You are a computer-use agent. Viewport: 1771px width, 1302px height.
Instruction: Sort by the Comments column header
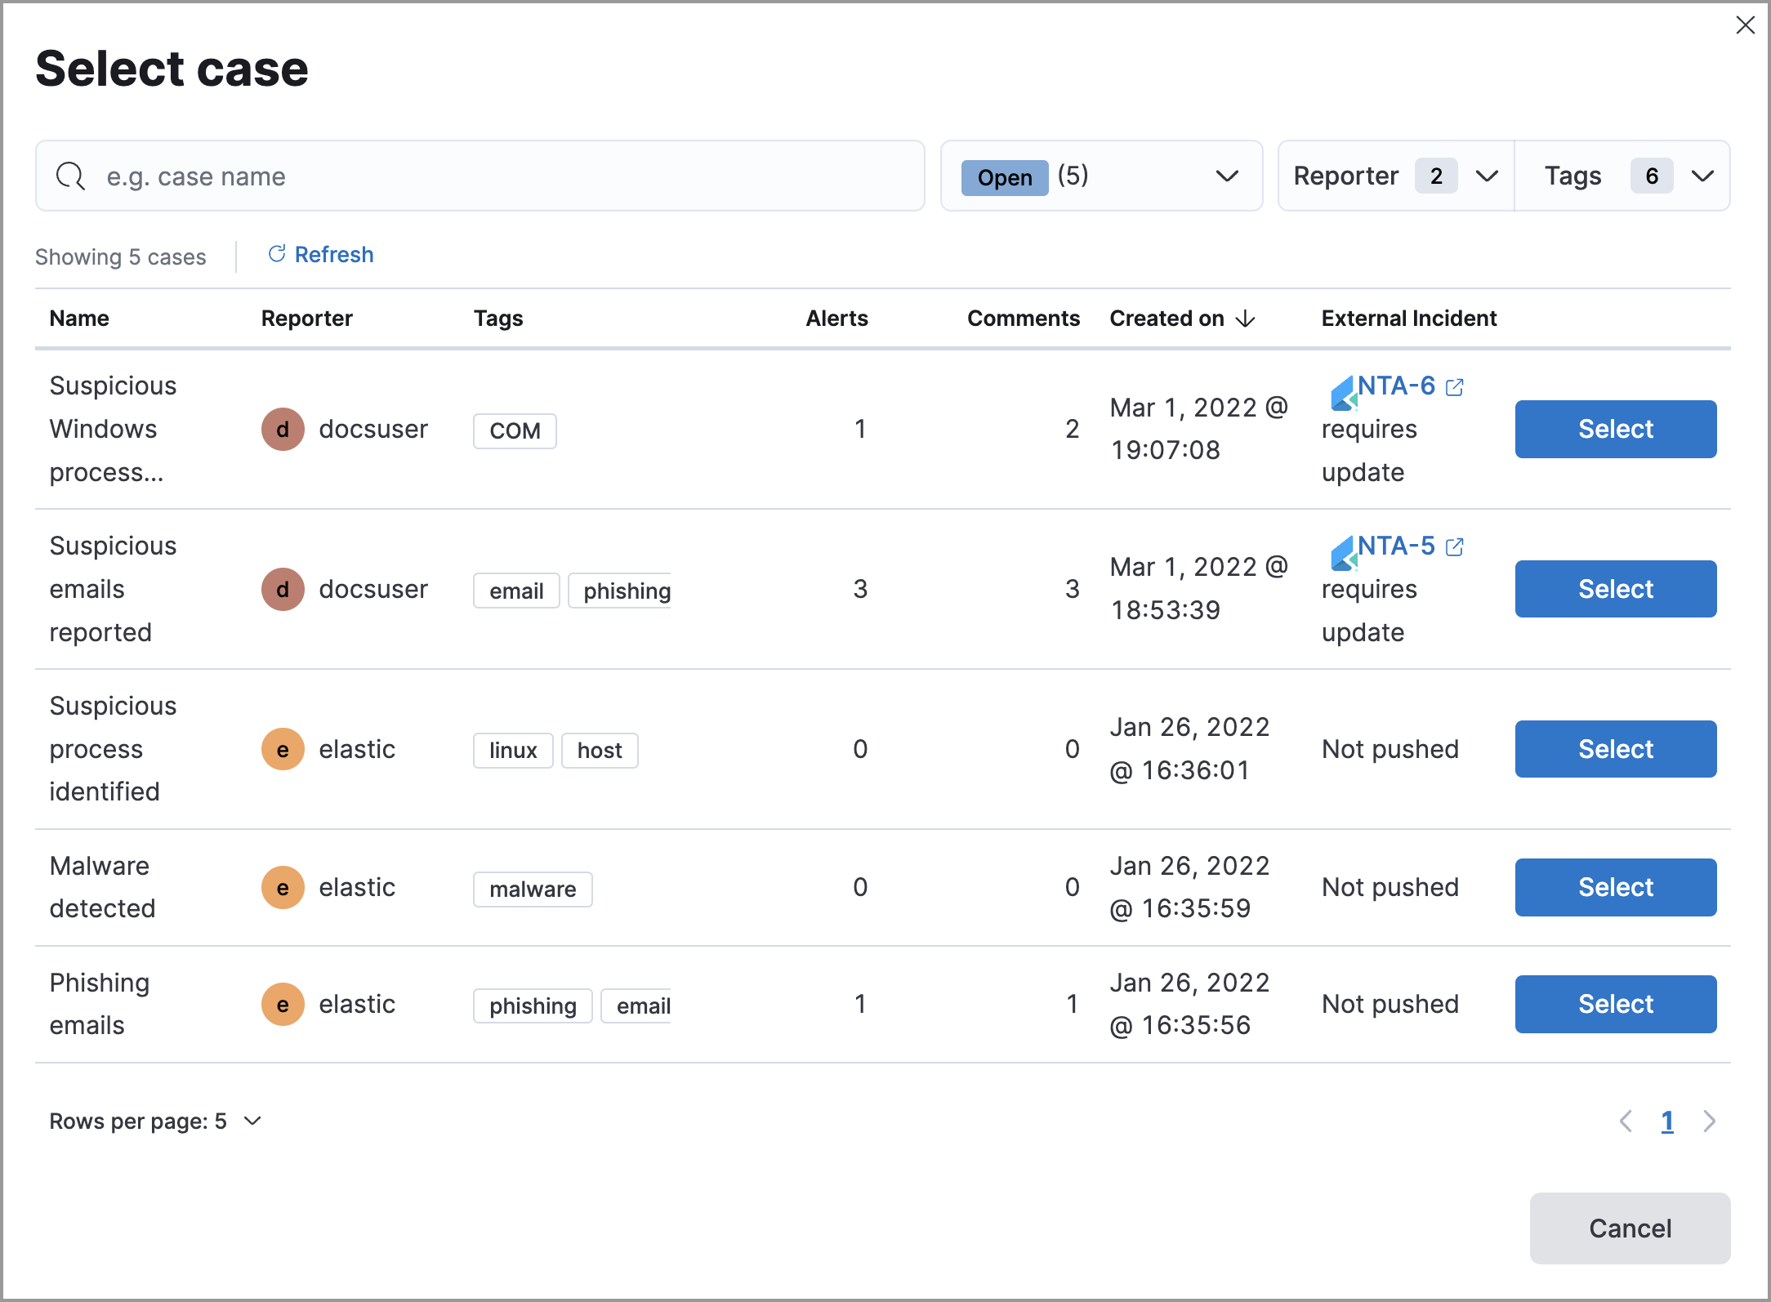1024,319
